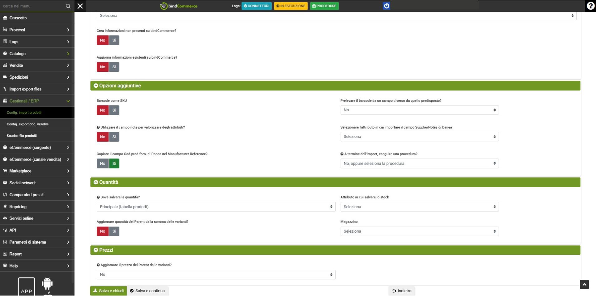596x296 pixels.
Task: Click the Android app icon
Action: pos(47,284)
